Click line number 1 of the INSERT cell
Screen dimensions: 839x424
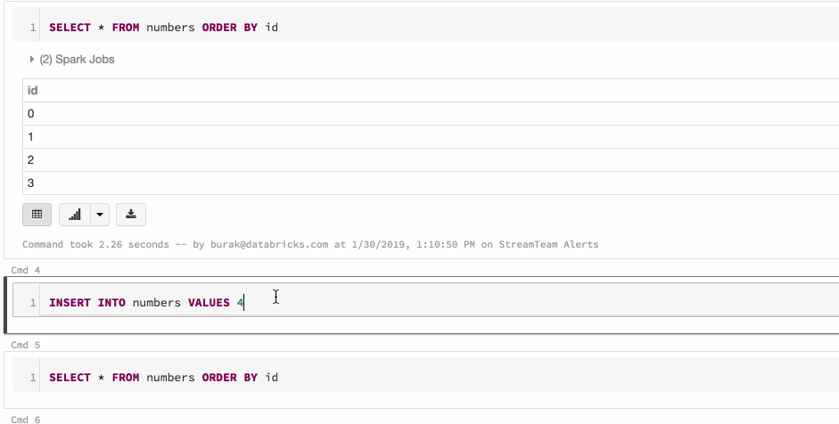click(33, 304)
